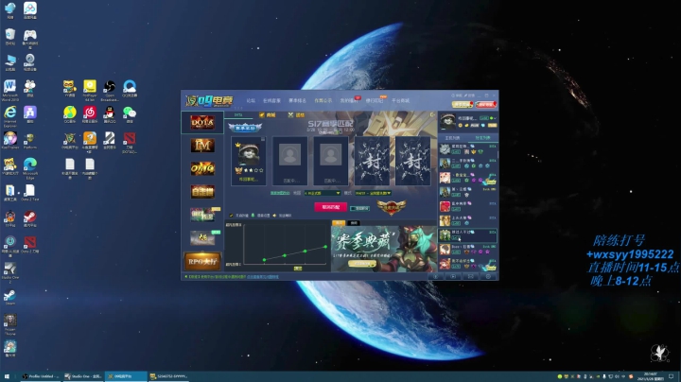
Task: Open the RPG大厅 lobby button
Action: [x=202, y=261]
